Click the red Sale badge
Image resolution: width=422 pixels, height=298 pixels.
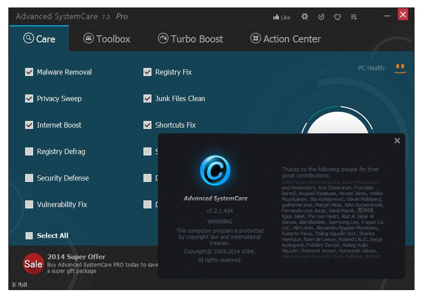pyautogui.click(x=33, y=264)
